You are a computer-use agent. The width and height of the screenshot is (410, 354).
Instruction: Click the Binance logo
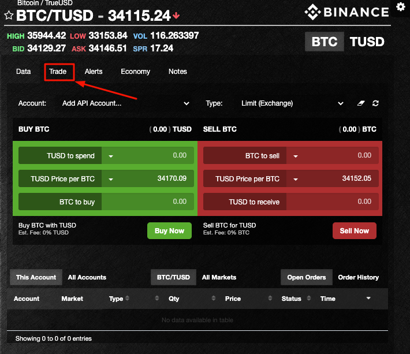coord(346,12)
